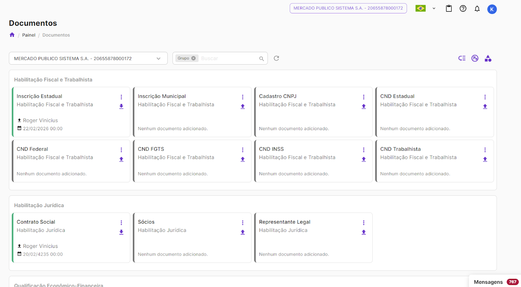The width and height of the screenshot is (521, 287).
Task: Upload a document for Representante Legal
Action: (364, 232)
